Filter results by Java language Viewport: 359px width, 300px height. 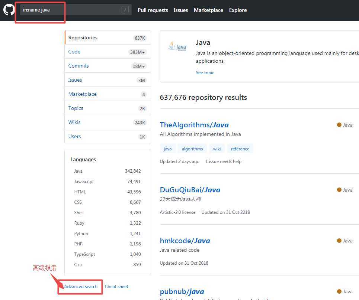108,171
